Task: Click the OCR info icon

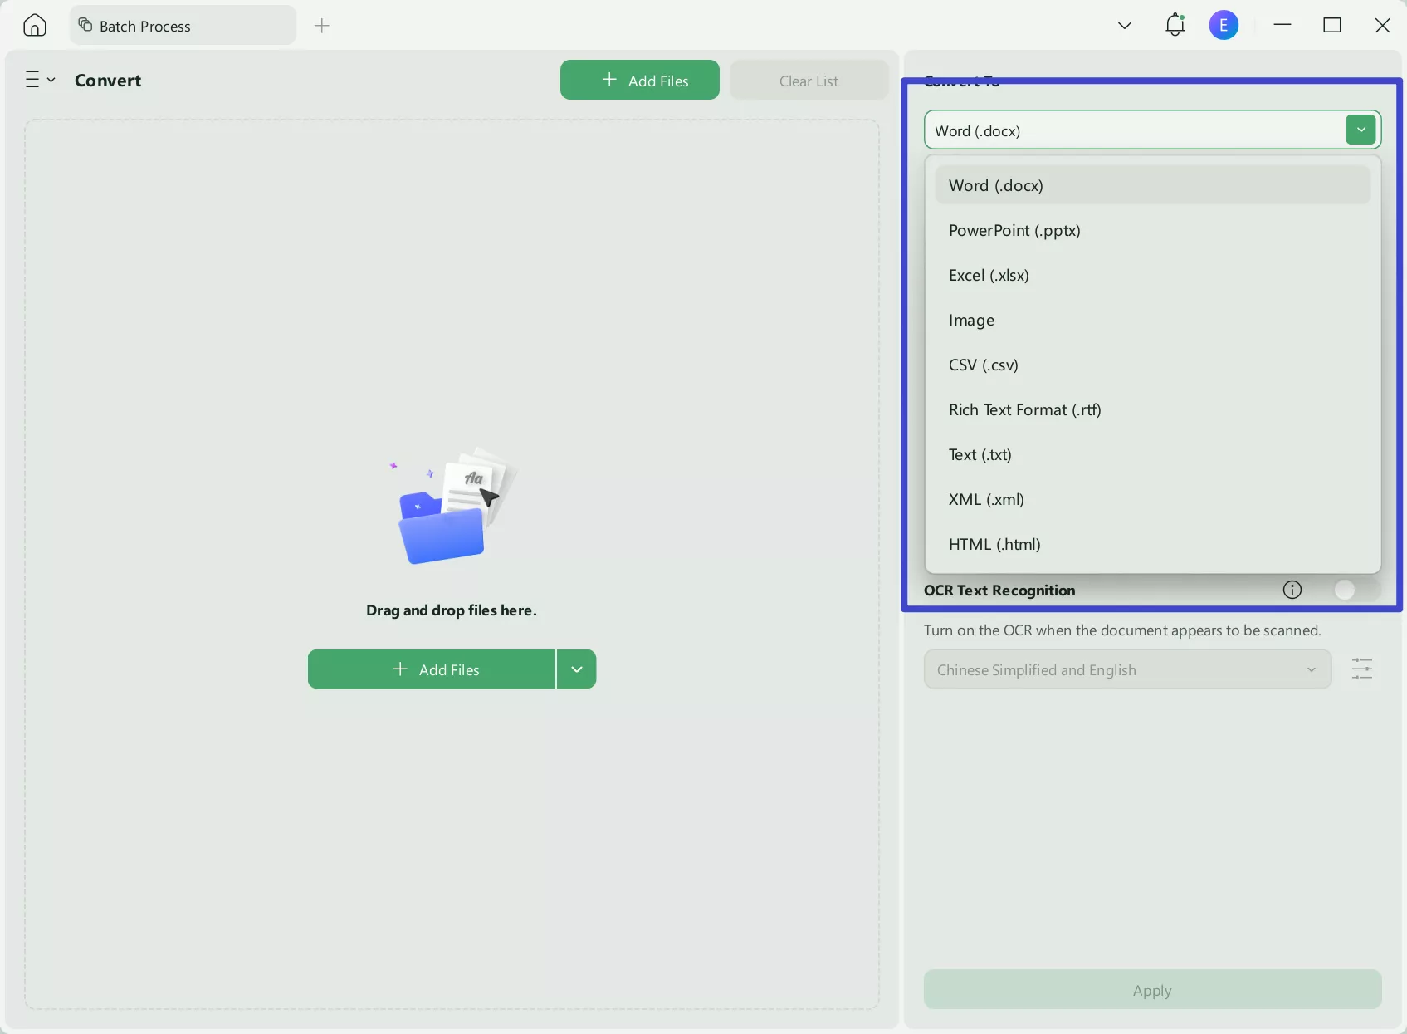Action: click(1292, 590)
